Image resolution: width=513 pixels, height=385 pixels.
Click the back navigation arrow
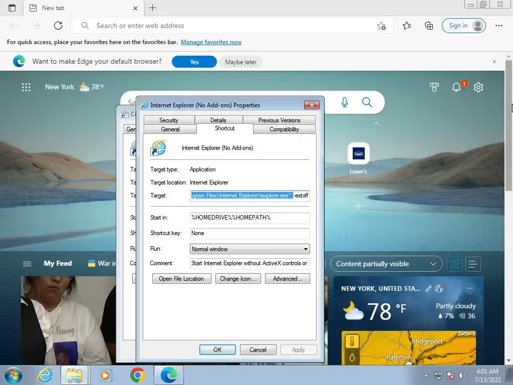click(x=14, y=26)
